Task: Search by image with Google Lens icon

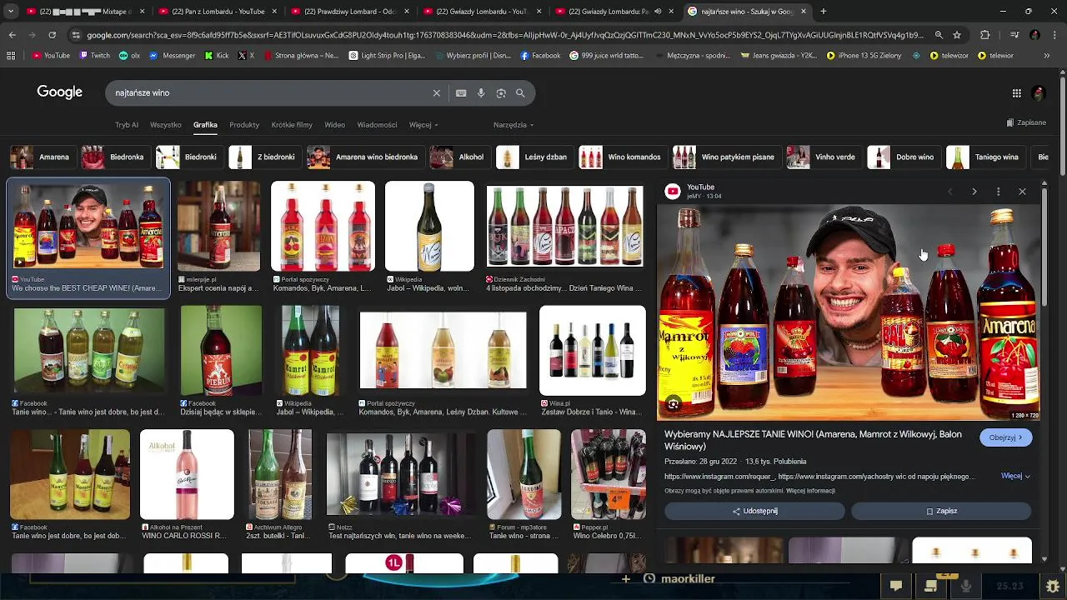Action: (501, 93)
